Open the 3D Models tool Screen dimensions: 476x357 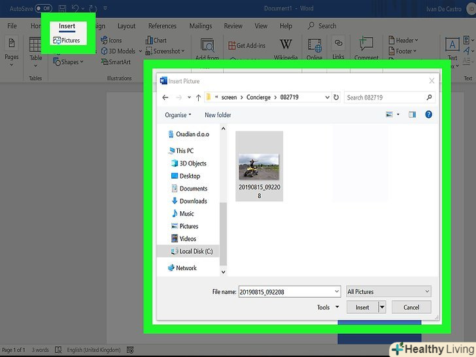(118, 51)
